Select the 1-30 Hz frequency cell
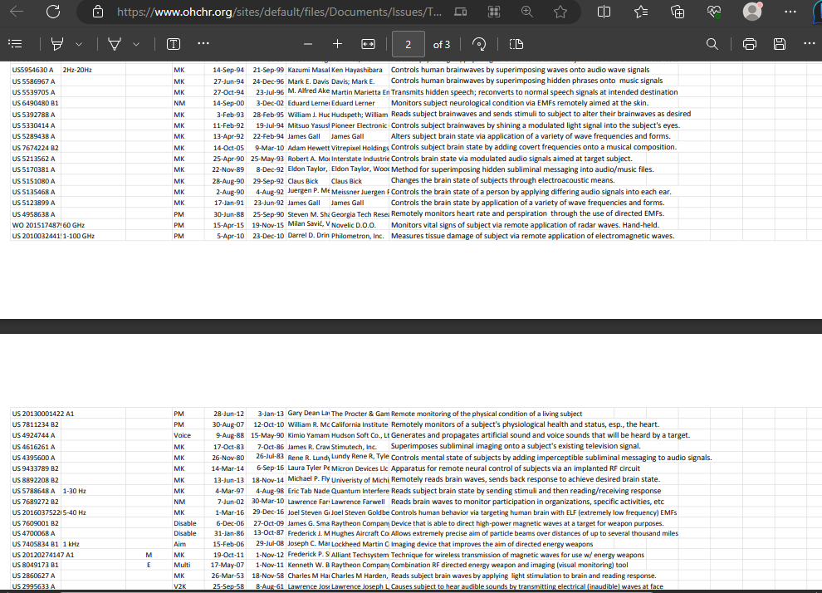 coord(75,491)
